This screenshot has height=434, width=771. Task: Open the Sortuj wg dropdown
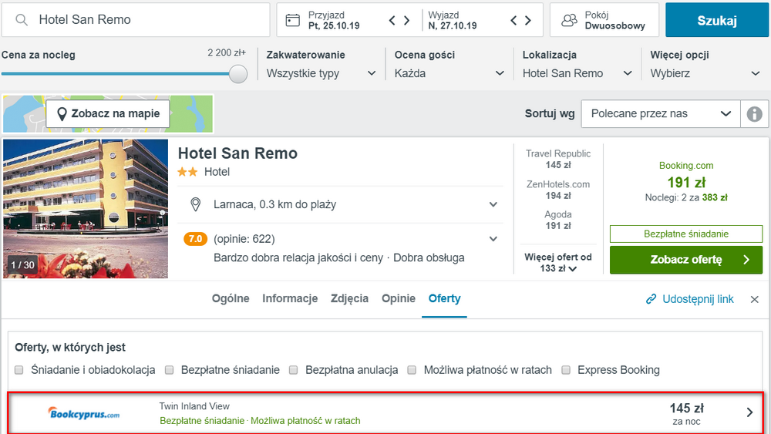[x=660, y=113]
